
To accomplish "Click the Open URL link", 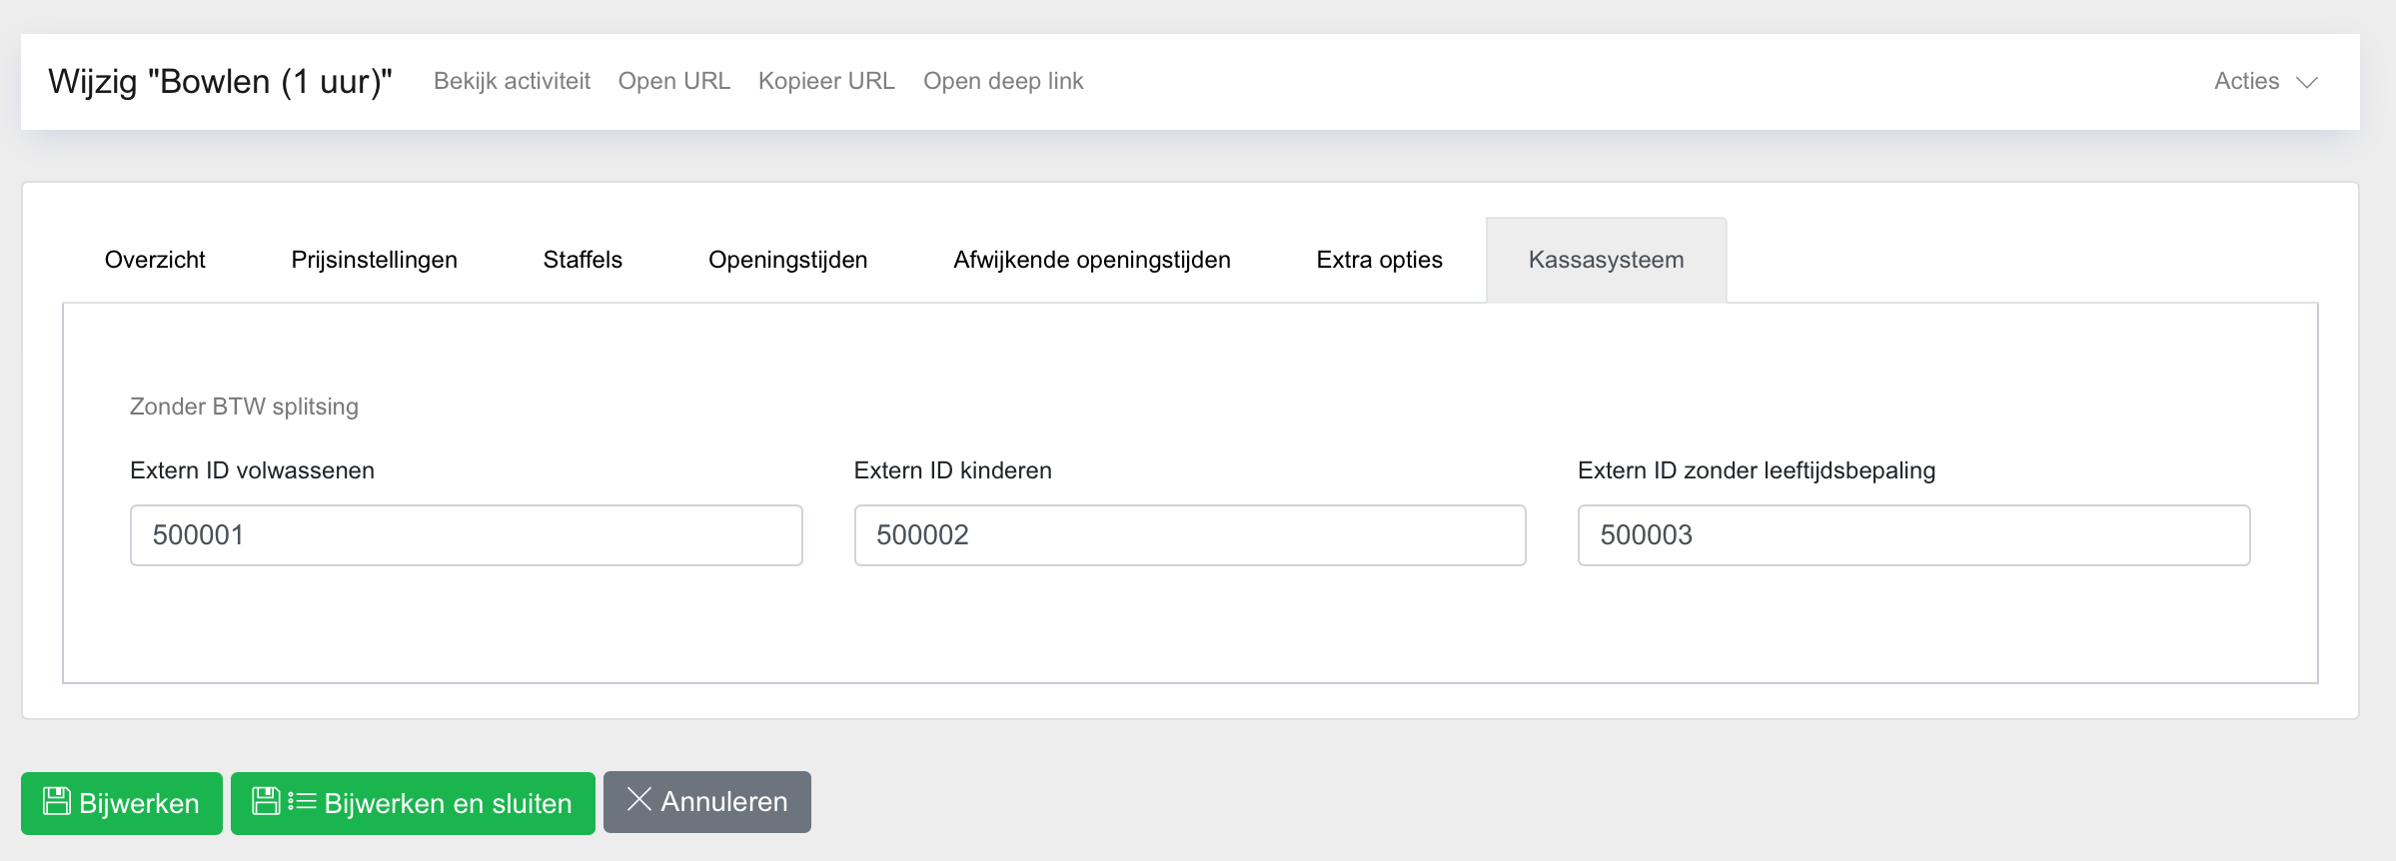I will click(673, 81).
